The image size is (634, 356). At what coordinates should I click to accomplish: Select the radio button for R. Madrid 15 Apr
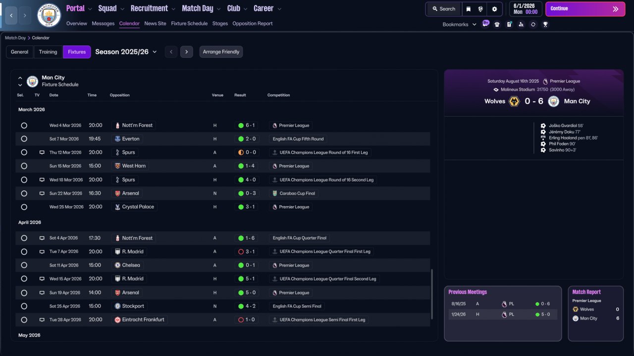[24, 279]
